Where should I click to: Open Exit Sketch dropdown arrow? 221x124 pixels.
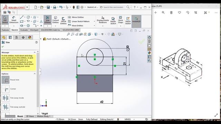[5, 26]
